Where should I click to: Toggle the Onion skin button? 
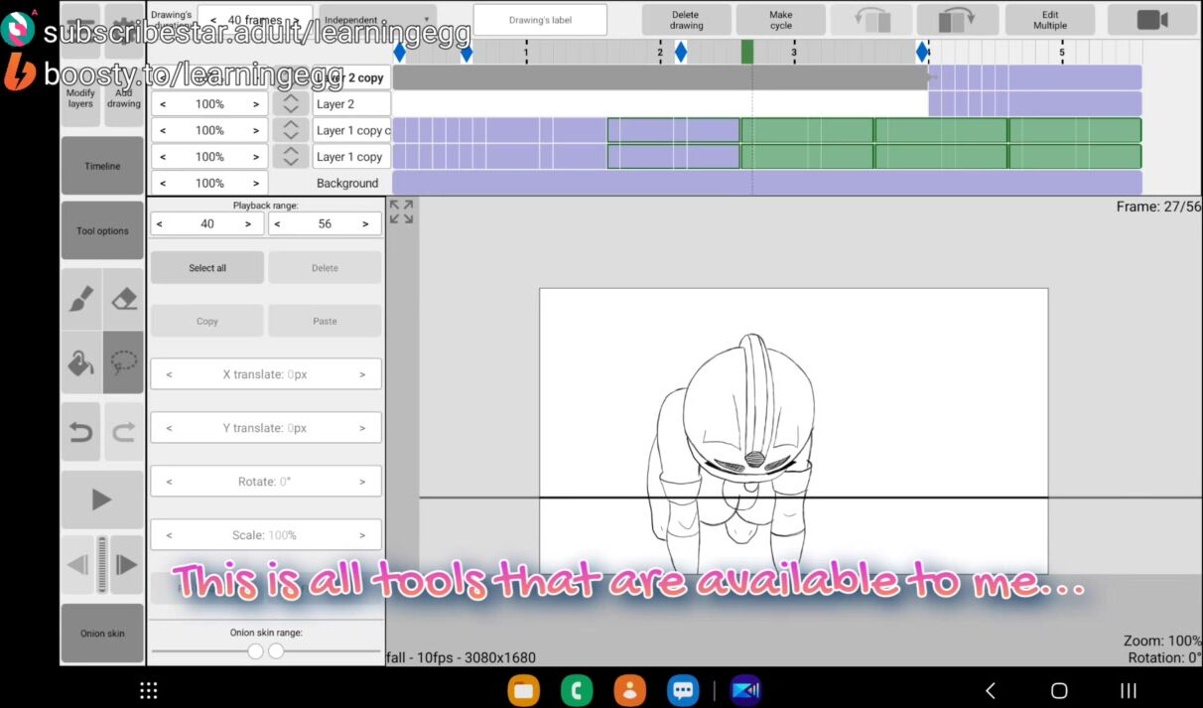102,634
